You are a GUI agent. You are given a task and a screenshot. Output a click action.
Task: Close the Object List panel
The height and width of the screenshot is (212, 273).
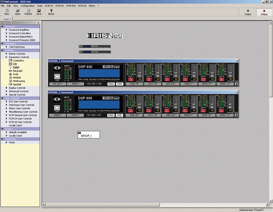38,23
